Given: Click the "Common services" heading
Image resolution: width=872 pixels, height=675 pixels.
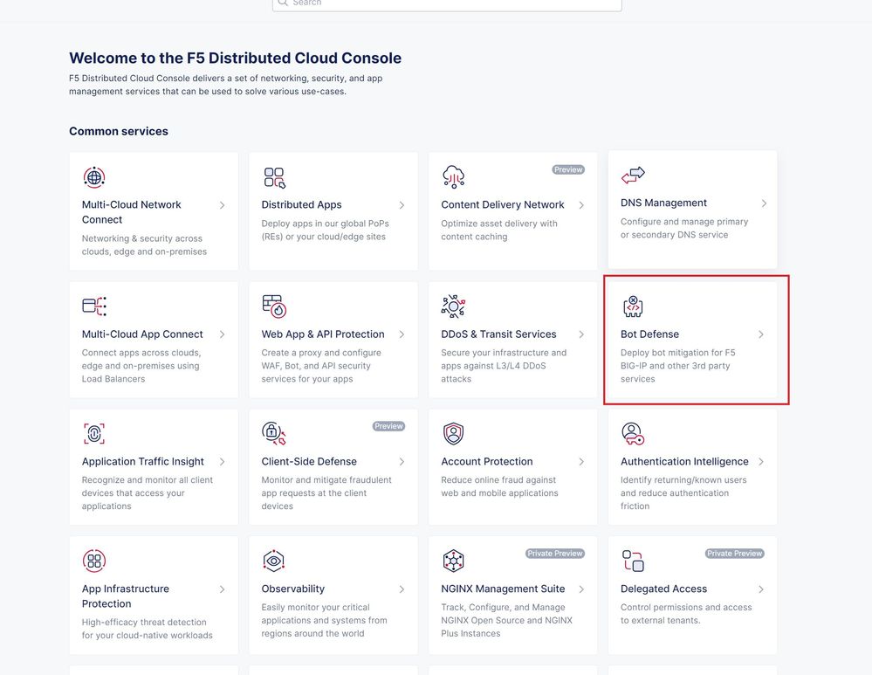Looking at the screenshot, I should (119, 131).
